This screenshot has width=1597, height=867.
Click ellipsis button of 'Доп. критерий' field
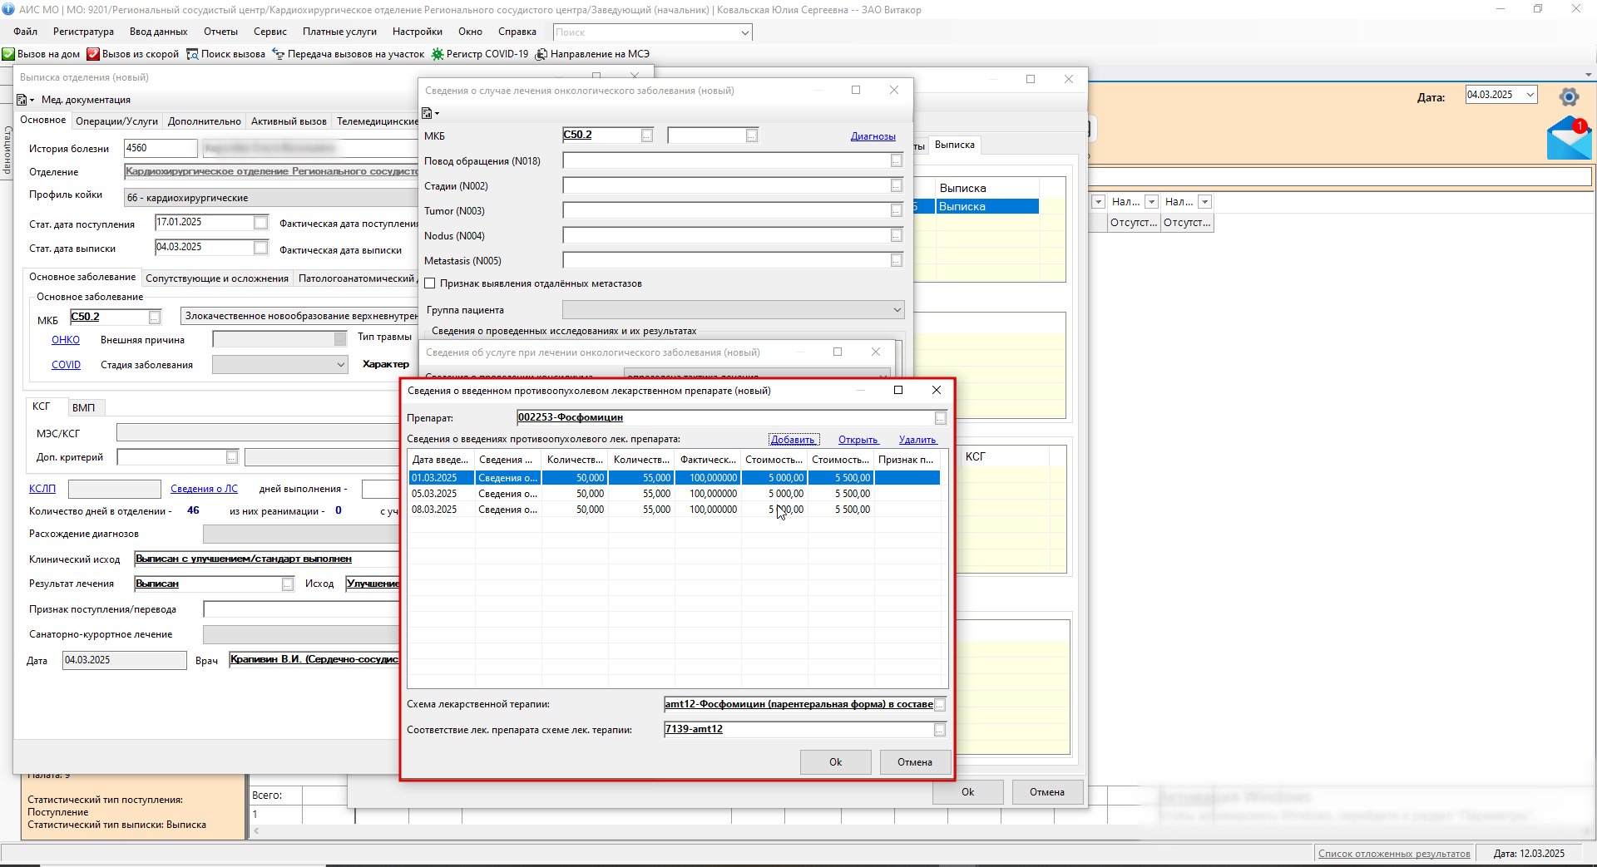point(232,457)
